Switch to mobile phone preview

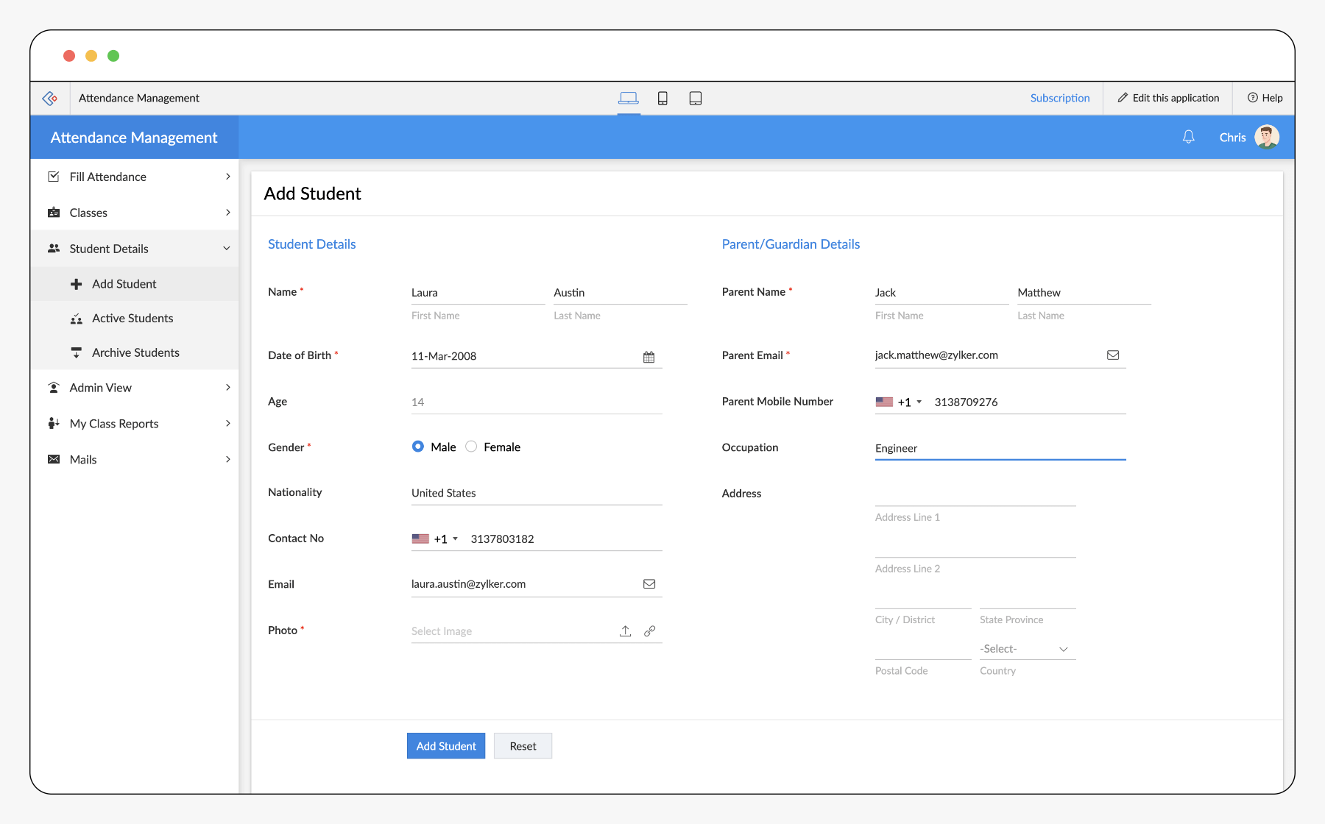pos(662,99)
